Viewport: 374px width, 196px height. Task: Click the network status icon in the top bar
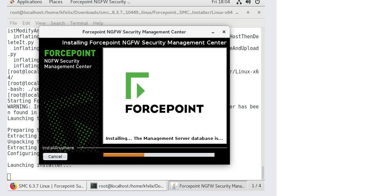[239, 2]
